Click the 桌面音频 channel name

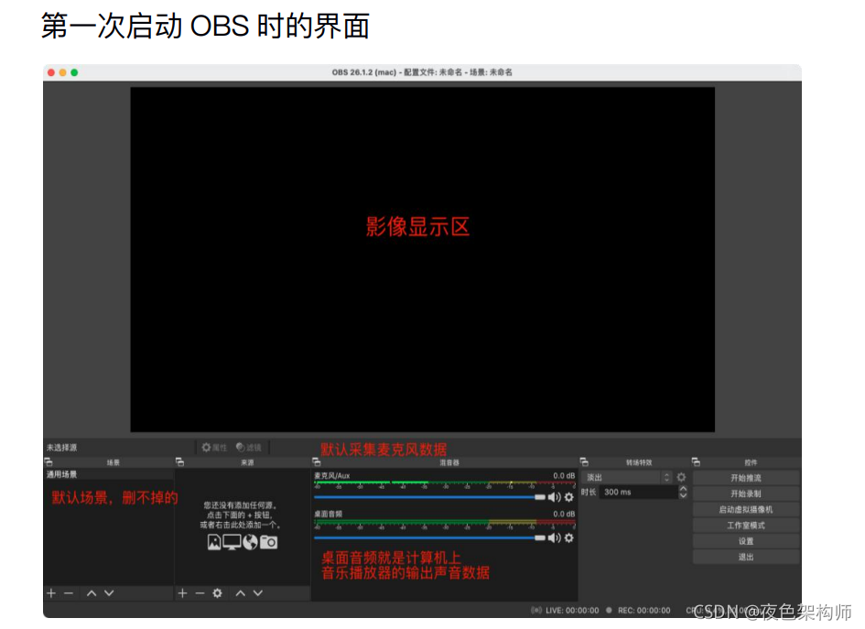coord(328,515)
